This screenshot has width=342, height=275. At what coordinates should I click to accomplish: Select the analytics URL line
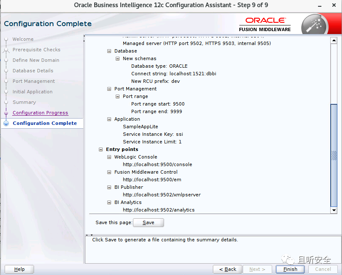(x=159, y=210)
